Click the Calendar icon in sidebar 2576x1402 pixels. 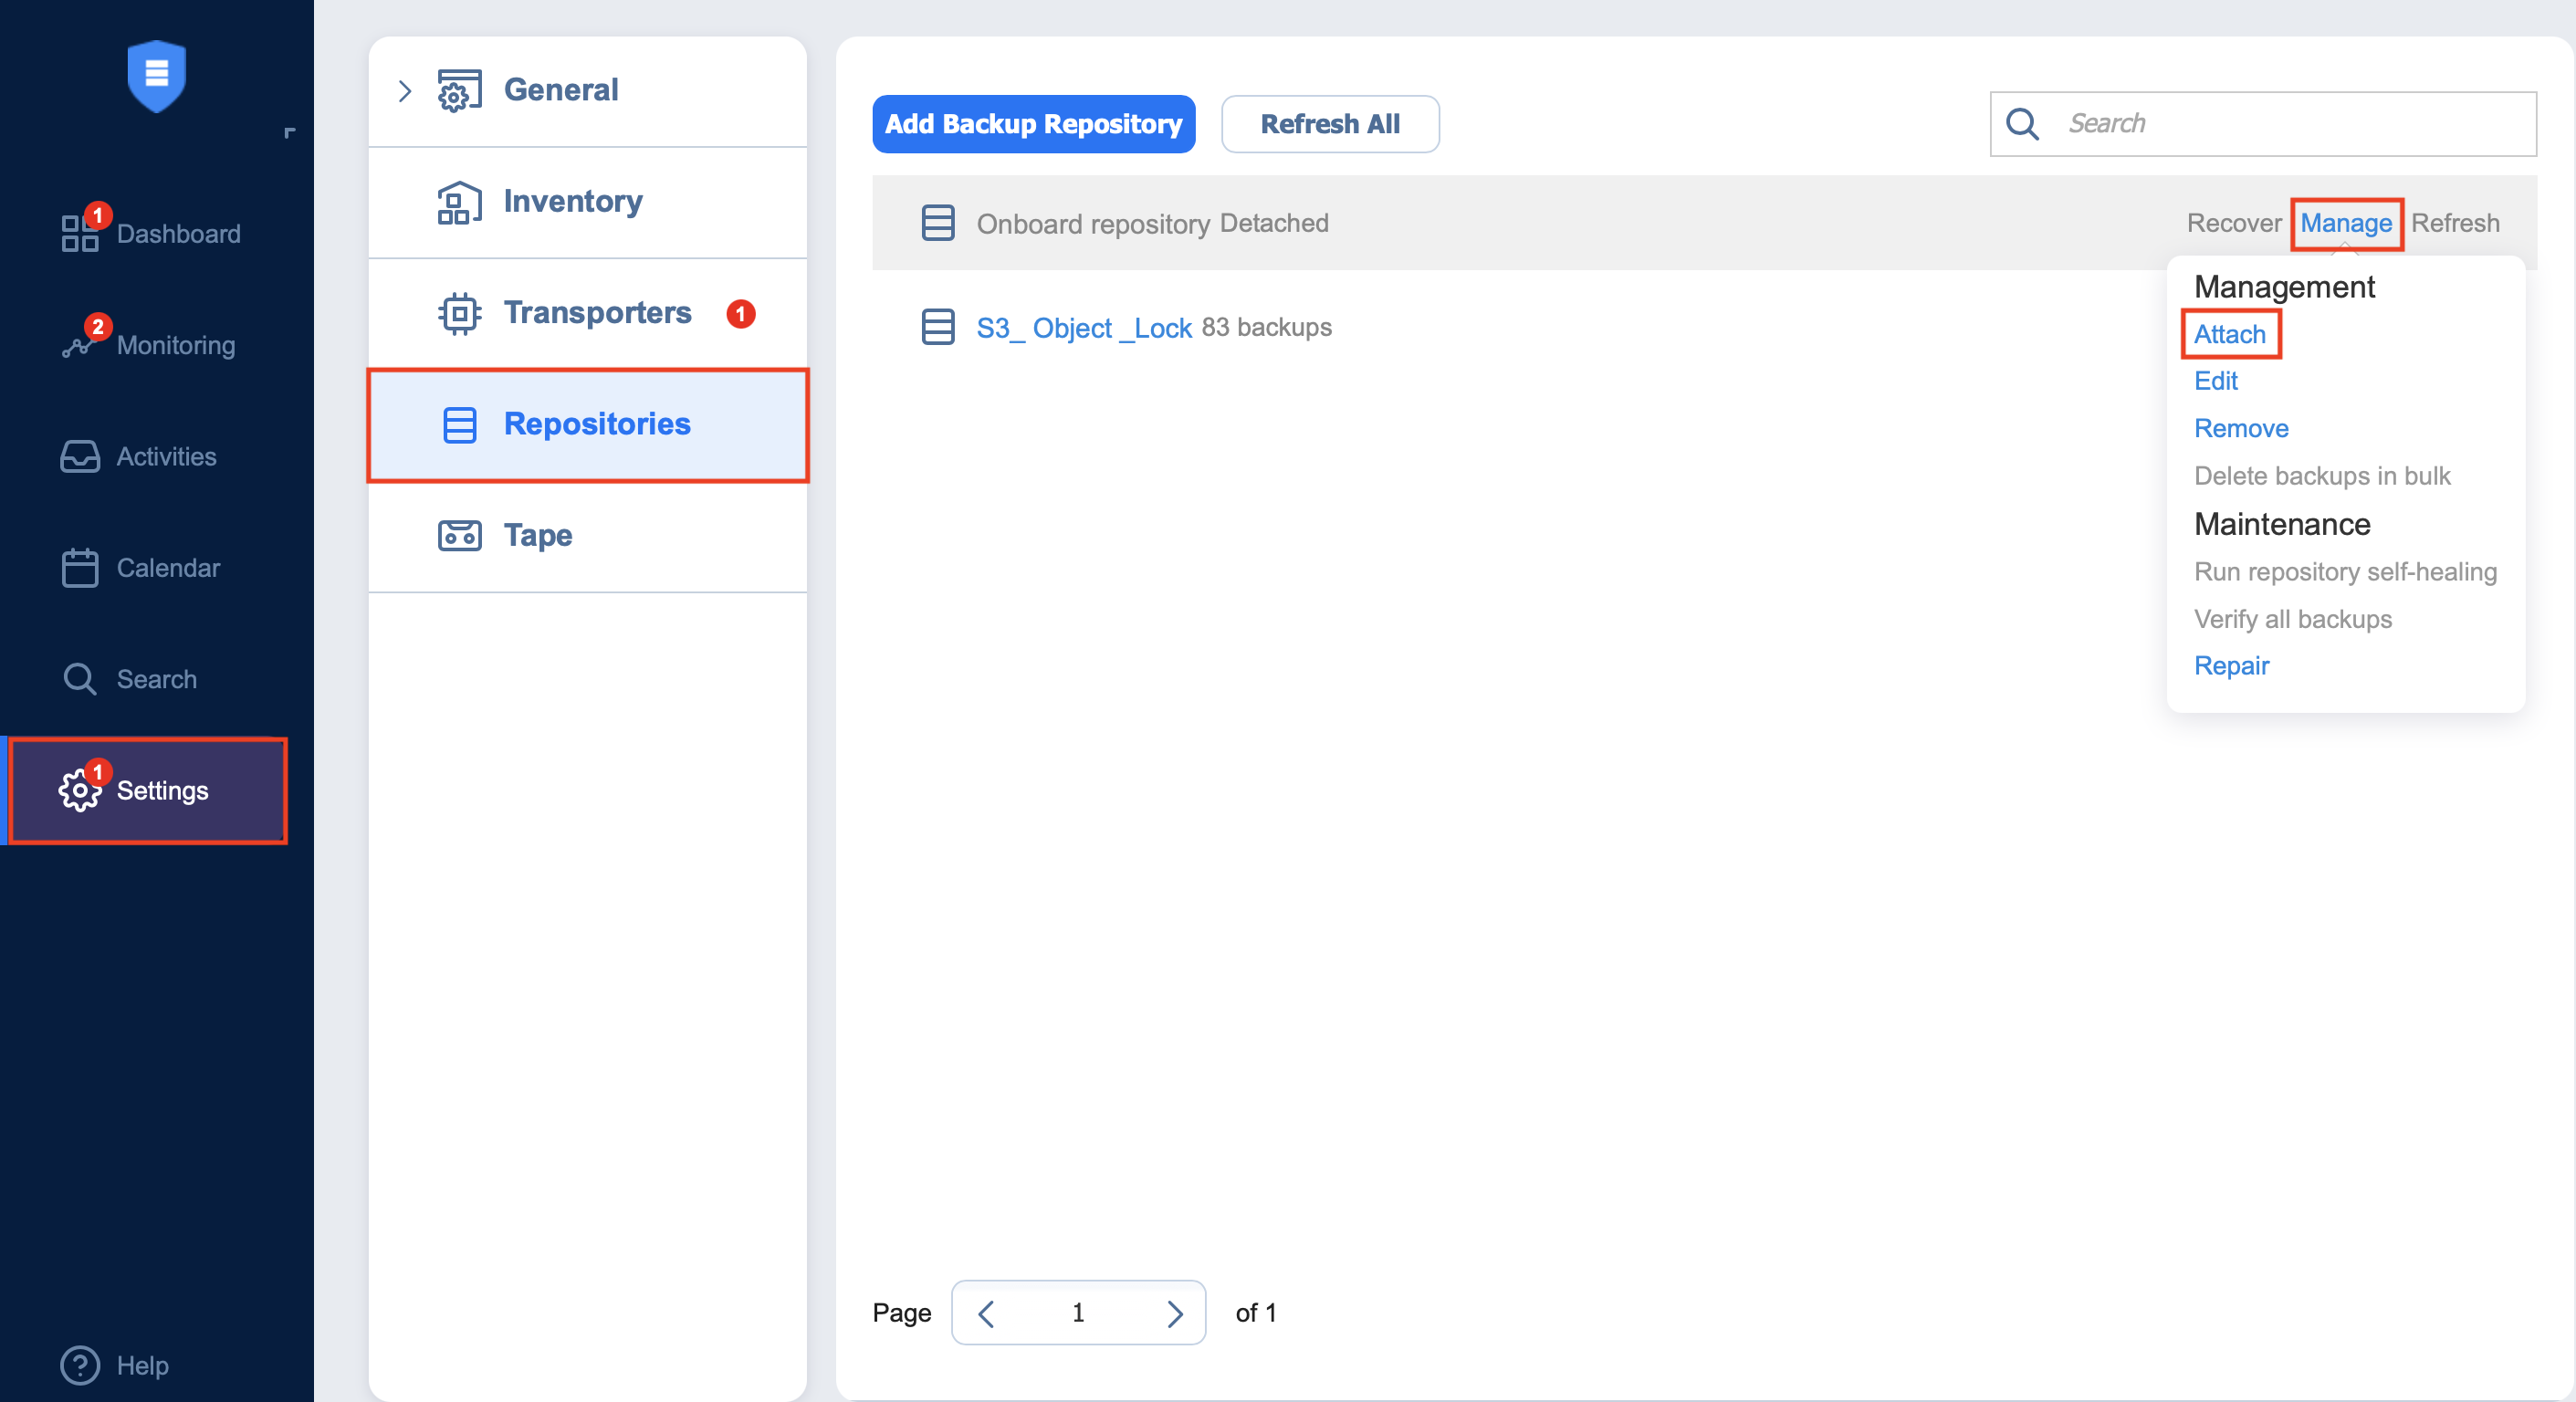pos(79,567)
